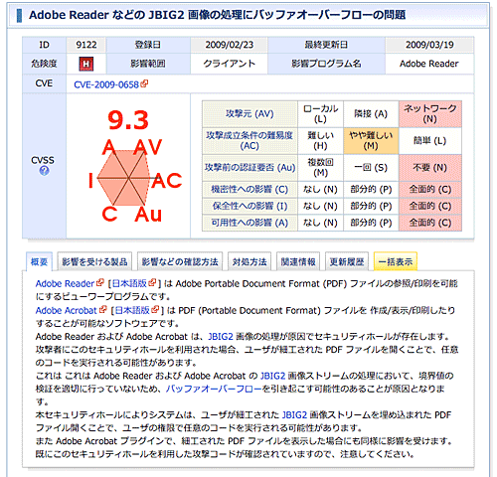Click the 一回 (S) cell
The height and width of the screenshot is (477, 497).
[x=371, y=168]
